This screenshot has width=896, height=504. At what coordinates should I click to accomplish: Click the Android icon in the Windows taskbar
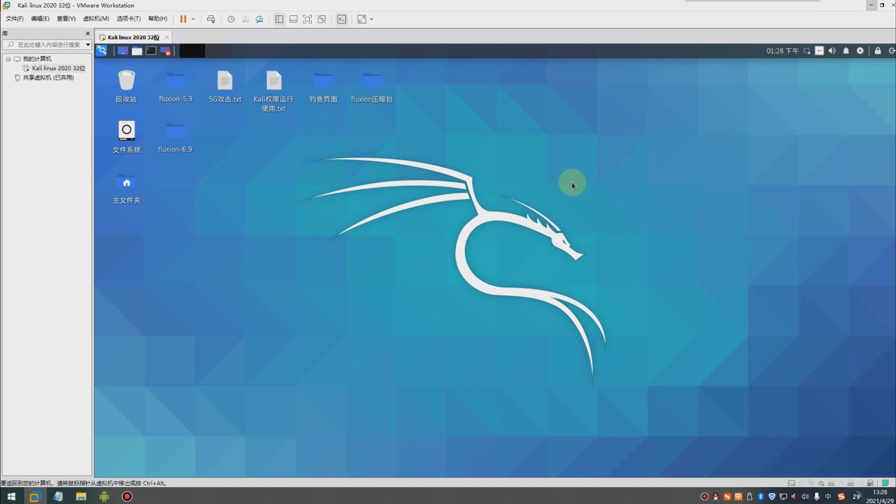pyautogui.click(x=104, y=496)
